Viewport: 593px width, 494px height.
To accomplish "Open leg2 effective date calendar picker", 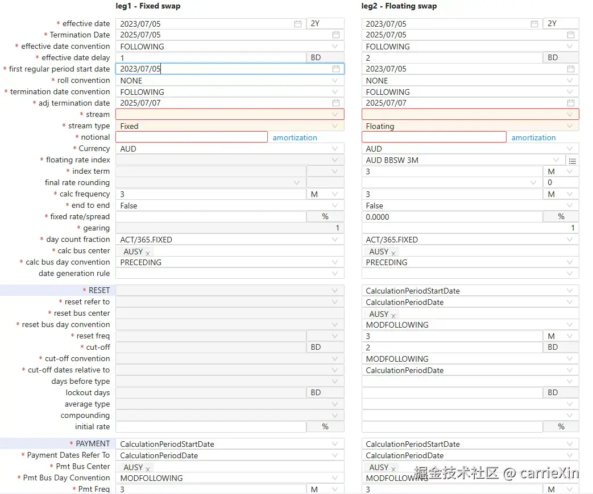I will click(x=534, y=24).
